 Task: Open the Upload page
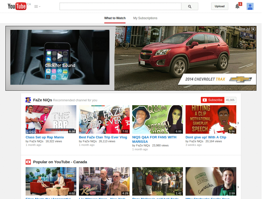tap(219, 6)
